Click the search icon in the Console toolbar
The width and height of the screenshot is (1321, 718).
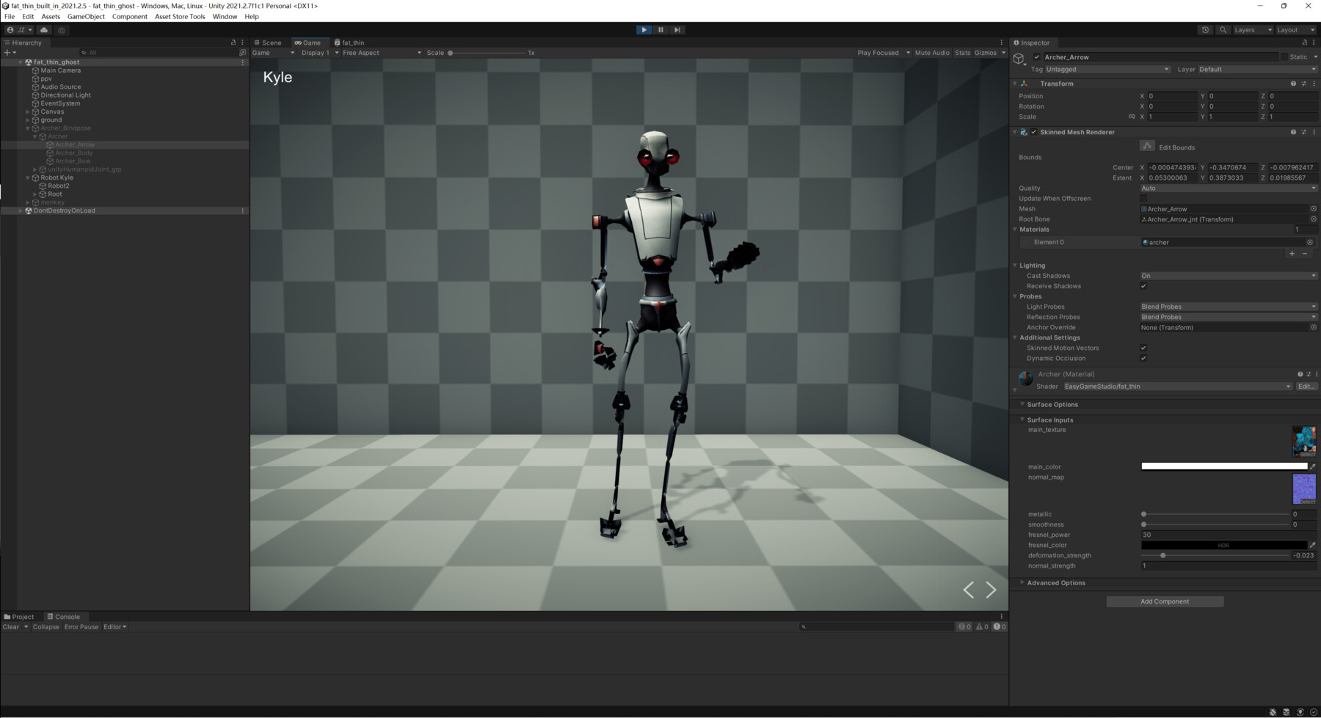point(805,627)
